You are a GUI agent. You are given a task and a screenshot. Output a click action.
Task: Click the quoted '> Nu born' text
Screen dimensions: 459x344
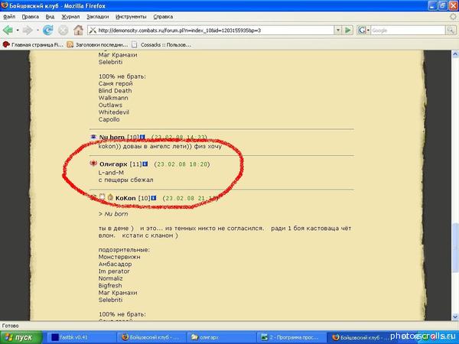coord(113,214)
